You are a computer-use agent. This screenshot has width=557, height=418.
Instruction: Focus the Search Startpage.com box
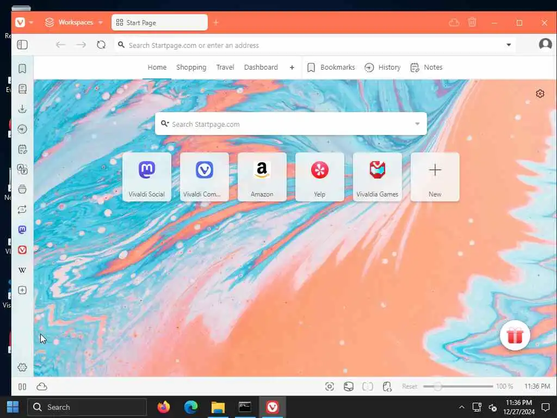point(290,124)
